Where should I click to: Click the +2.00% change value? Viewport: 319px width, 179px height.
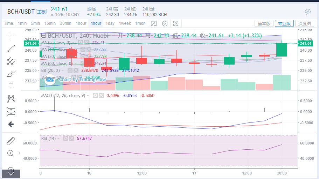[94, 15]
